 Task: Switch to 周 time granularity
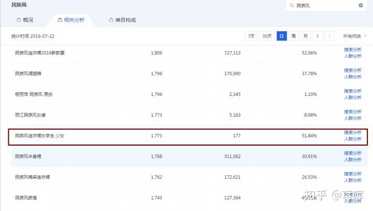click(x=294, y=36)
